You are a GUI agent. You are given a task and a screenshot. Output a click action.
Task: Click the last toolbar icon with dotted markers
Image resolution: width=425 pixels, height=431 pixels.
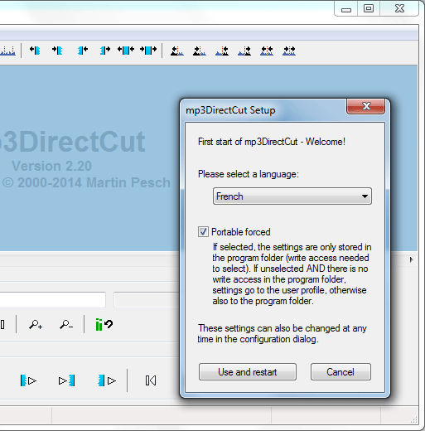pos(289,51)
